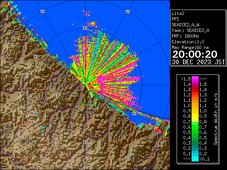Screen dimensions: 227x170
Task: Click the '<0.1' legend label
Action: click(x=205, y=159)
